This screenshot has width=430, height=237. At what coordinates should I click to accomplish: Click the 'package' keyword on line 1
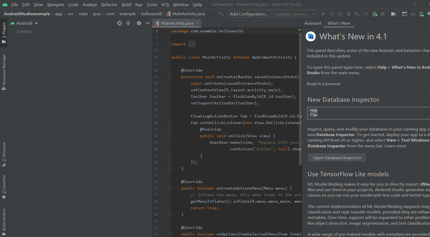tap(180, 31)
